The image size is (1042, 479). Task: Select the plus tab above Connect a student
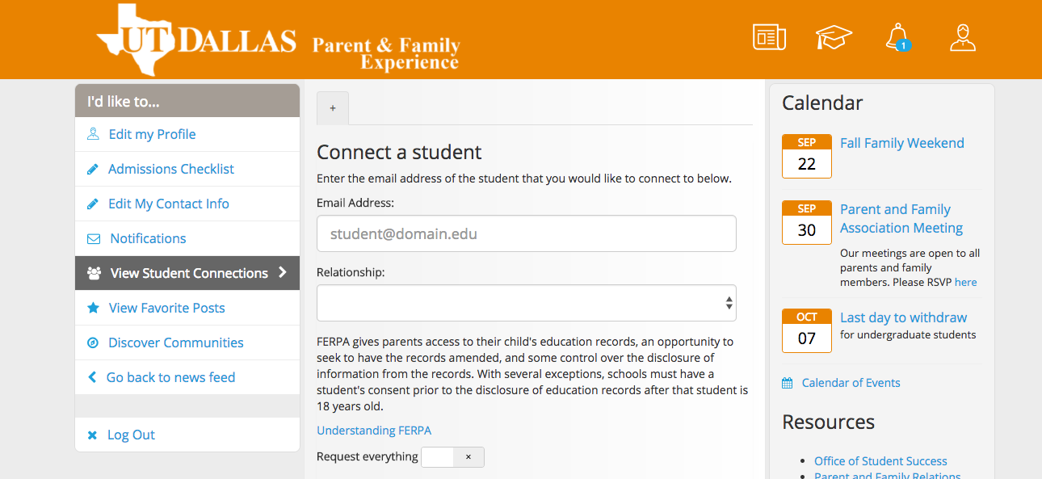click(333, 108)
